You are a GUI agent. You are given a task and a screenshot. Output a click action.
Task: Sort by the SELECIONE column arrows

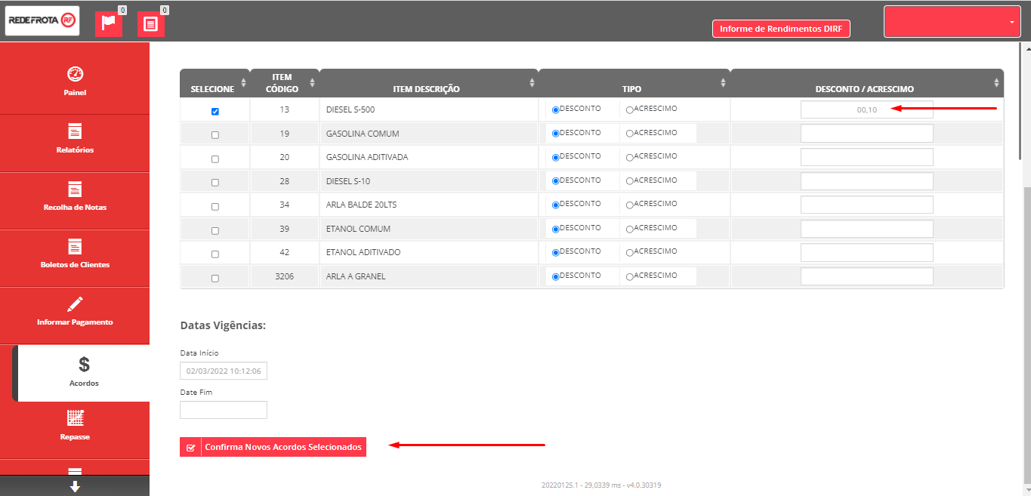[x=243, y=83]
